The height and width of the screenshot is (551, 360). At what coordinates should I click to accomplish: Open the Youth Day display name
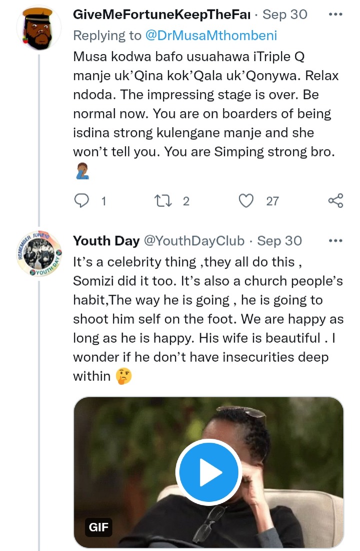click(x=106, y=241)
